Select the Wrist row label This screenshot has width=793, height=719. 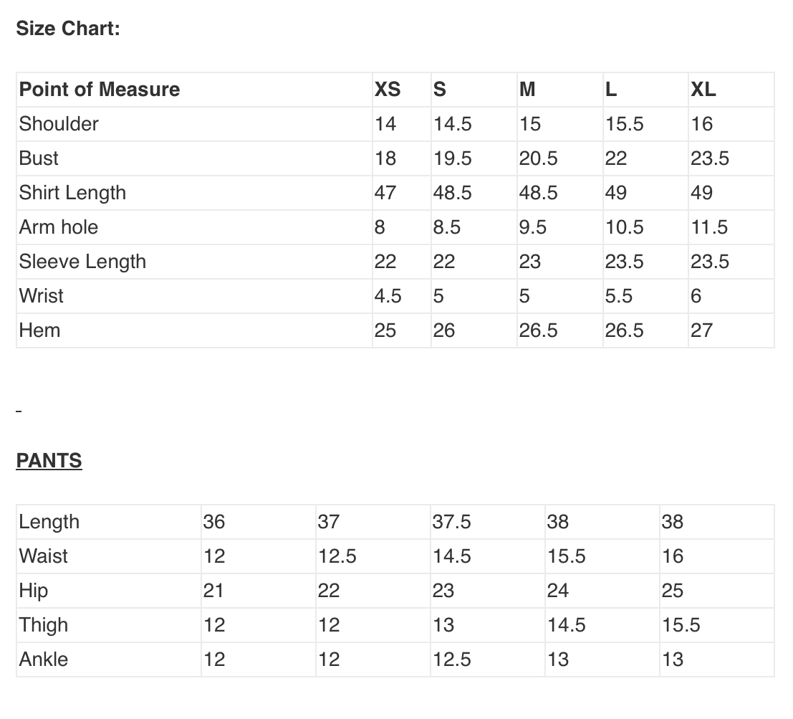click(x=42, y=296)
